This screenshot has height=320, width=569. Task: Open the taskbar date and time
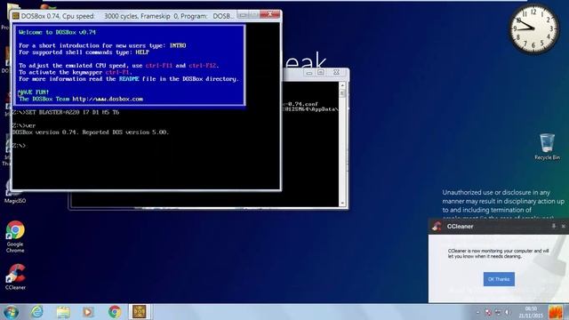coord(531,312)
